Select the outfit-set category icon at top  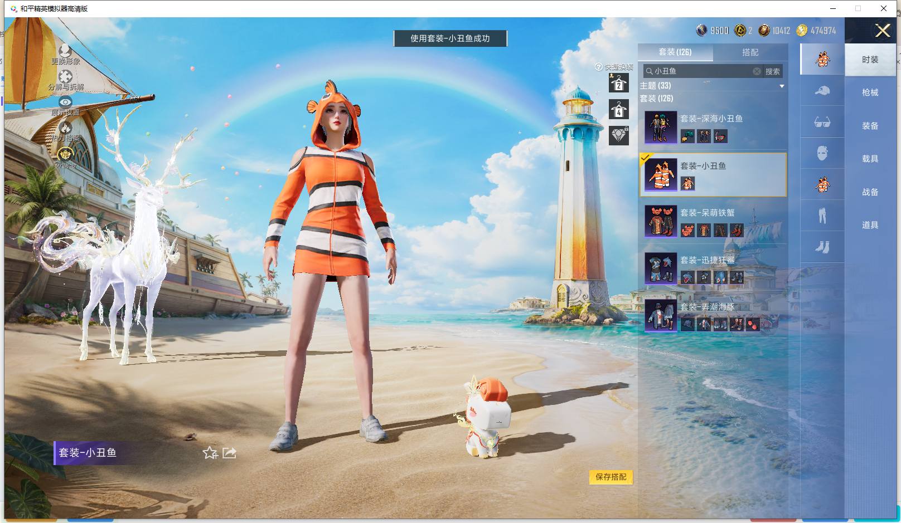tap(822, 59)
